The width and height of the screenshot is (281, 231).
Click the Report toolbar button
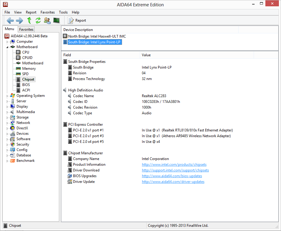(77, 20)
